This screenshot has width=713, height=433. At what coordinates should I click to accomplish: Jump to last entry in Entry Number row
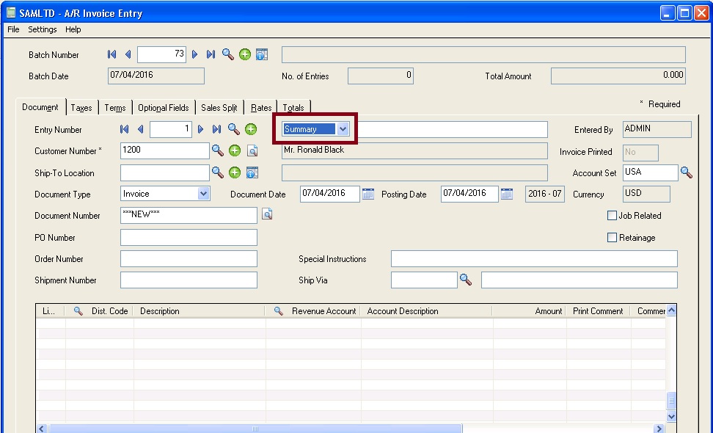point(216,129)
